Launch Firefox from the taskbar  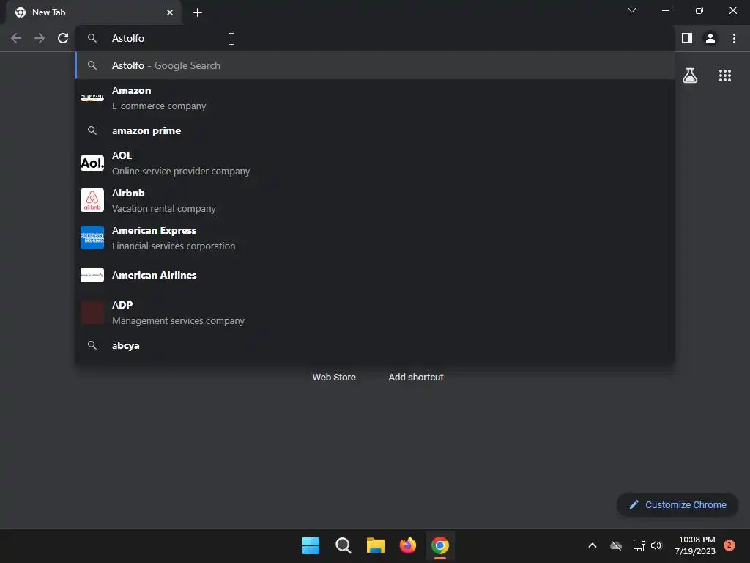pos(407,545)
